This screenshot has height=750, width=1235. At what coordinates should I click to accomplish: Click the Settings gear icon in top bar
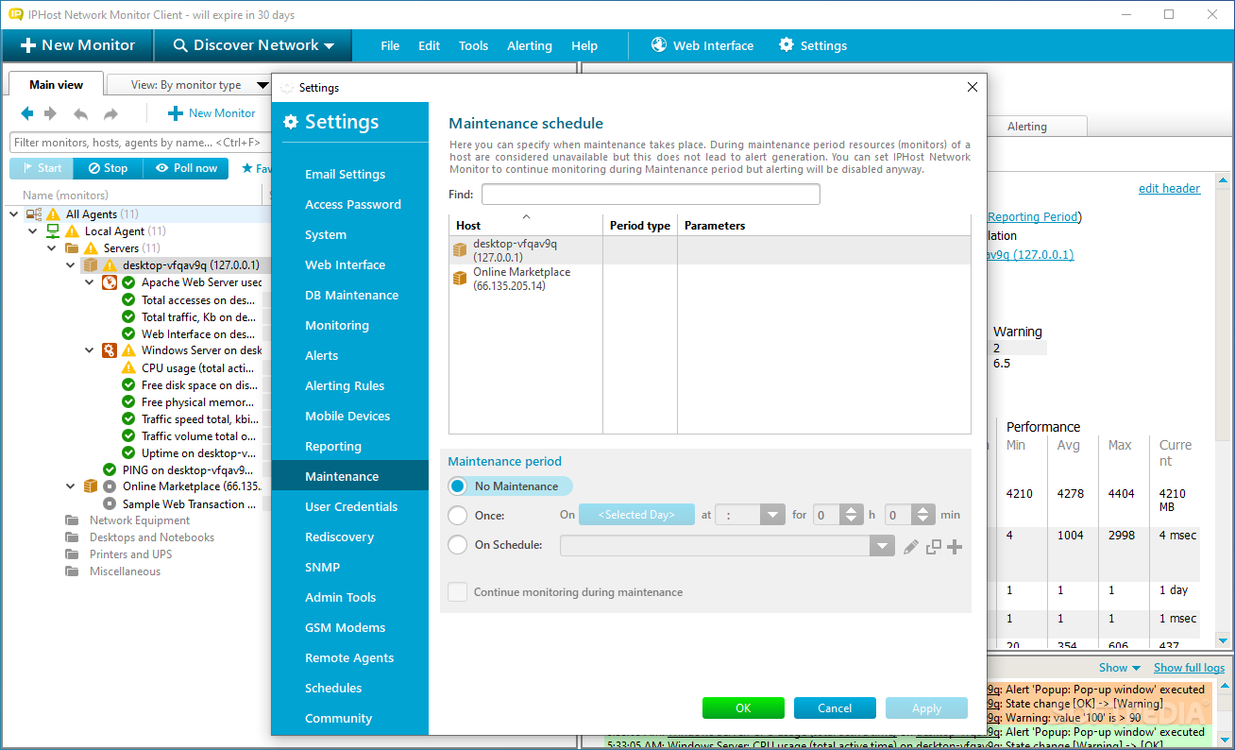pyautogui.click(x=787, y=44)
